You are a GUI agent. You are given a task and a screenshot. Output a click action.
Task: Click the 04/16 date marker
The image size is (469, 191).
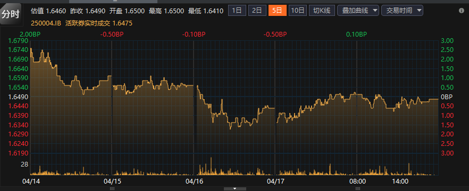click(193, 181)
